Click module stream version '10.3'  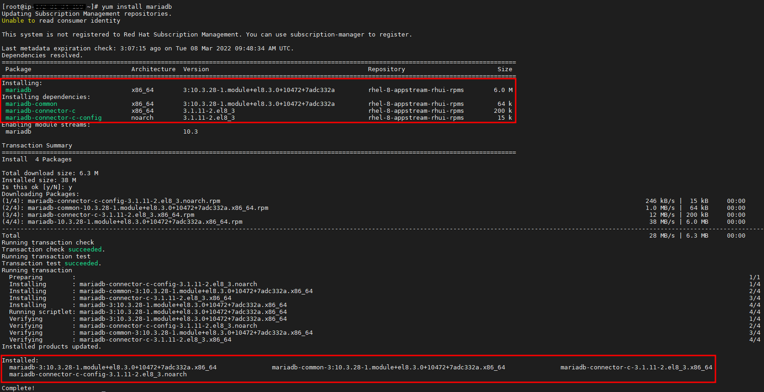coord(191,131)
